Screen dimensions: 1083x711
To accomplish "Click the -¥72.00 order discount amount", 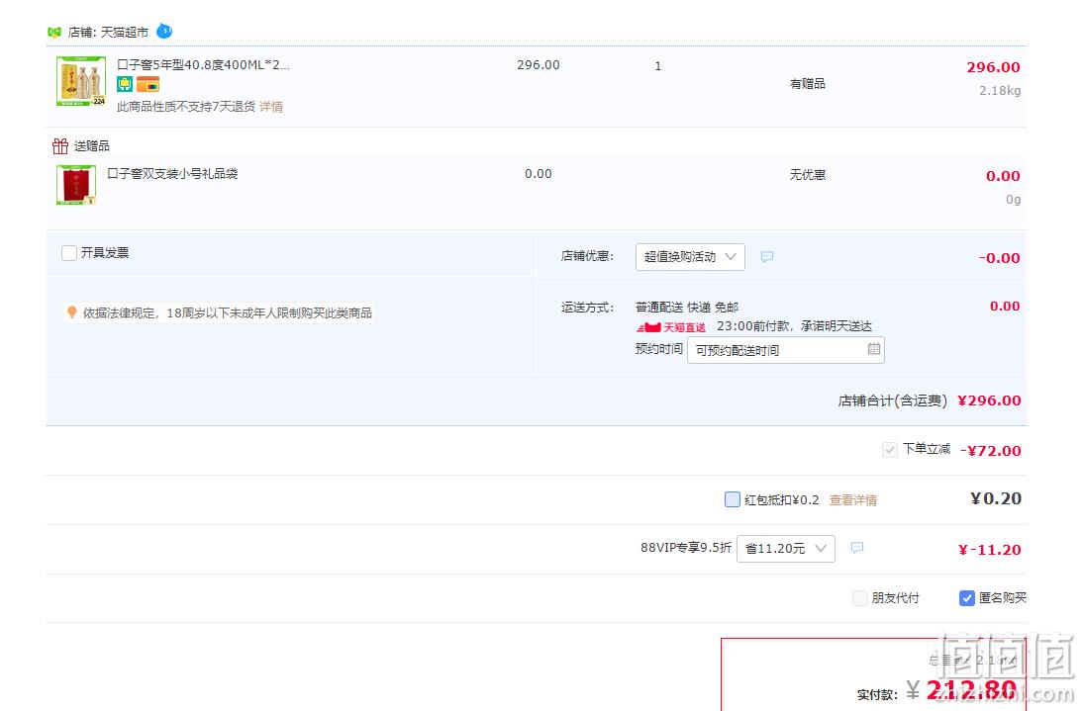I will pyautogui.click(x=991, y=451).
